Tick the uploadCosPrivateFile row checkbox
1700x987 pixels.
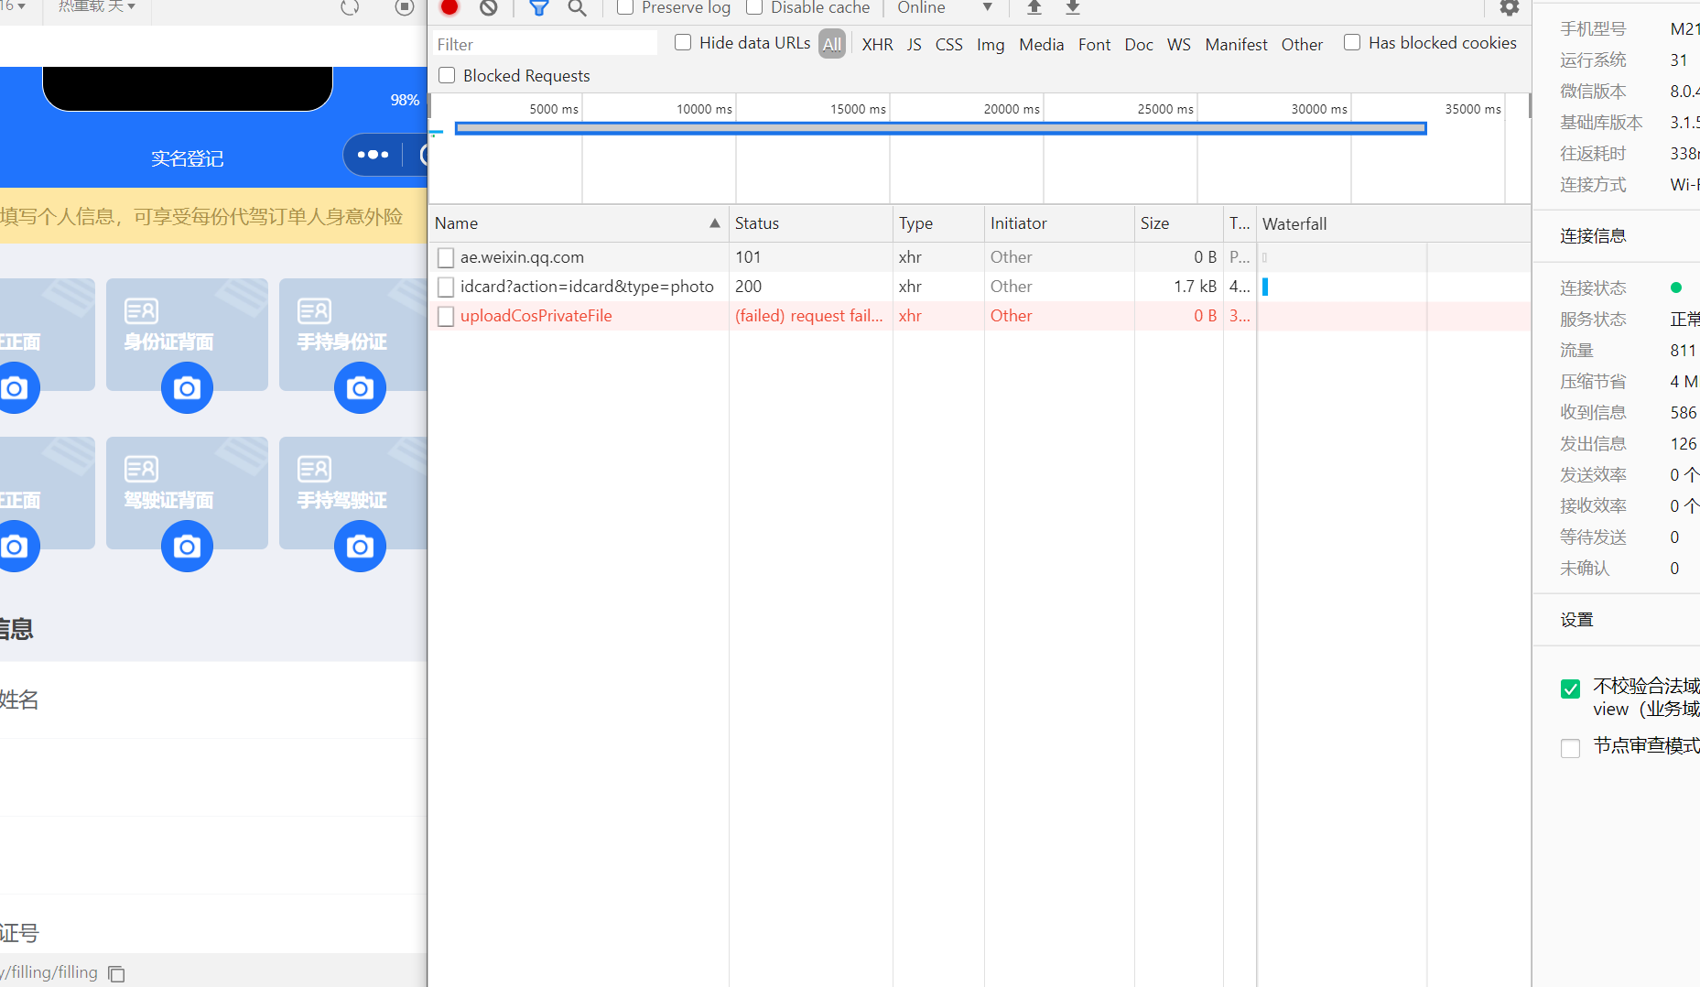pyautogui.click(x=446, y=317)
